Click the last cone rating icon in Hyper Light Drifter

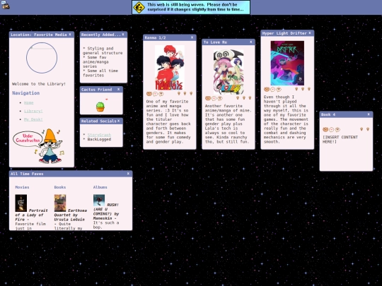point(309,89)
